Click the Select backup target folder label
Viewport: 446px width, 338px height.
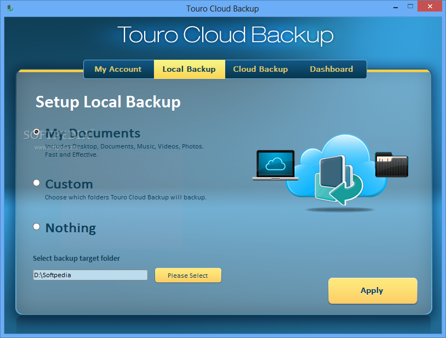tap(76, 258)
